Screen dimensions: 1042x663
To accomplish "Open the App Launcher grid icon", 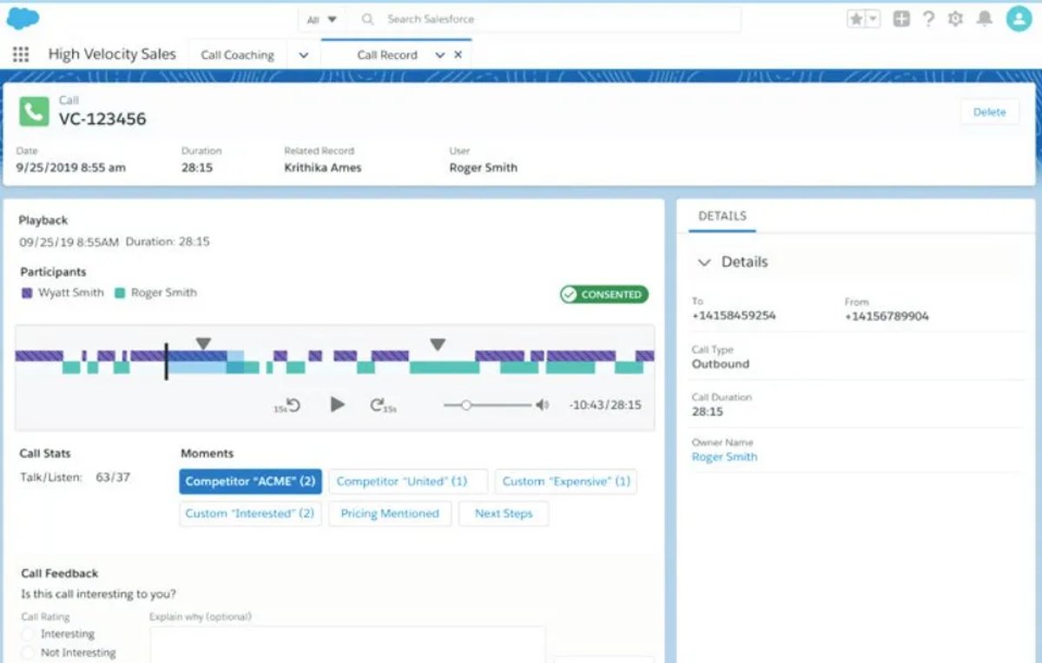I will coord(21,55).
